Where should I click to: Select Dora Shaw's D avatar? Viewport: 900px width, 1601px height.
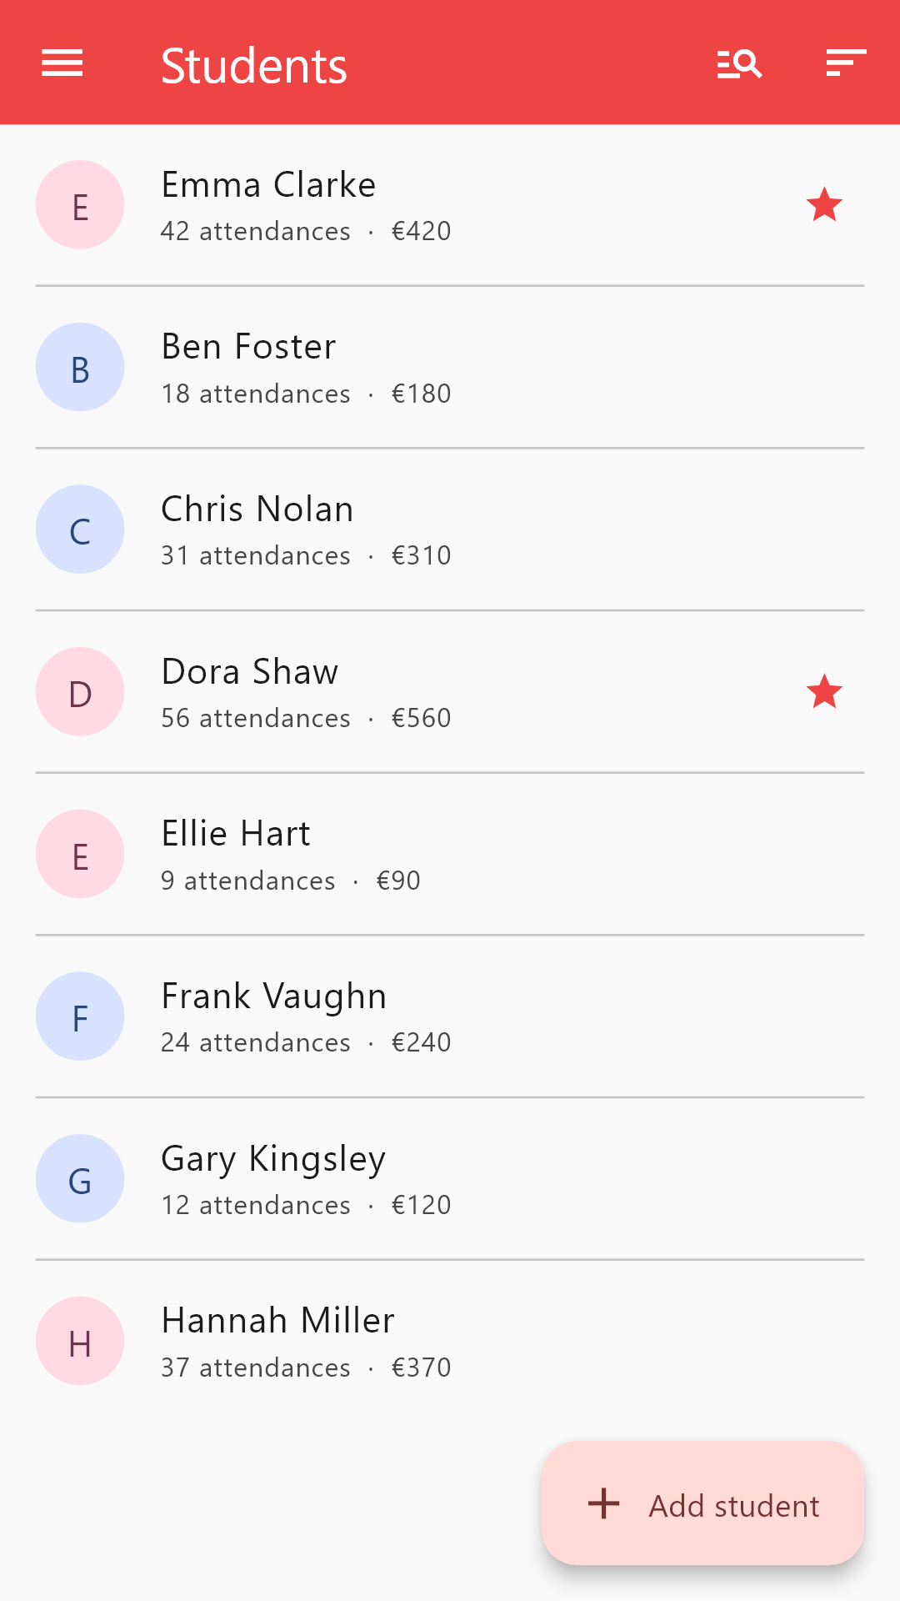click(x=80, y=692)
